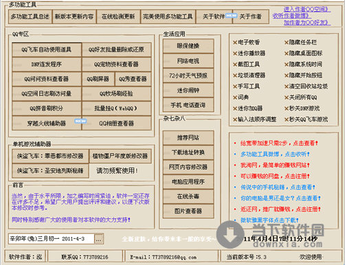The image size is (345, 265).
Task: Open QQ拼音刷积分 tool
Action: pyautogui.click(x=47, y=108)
